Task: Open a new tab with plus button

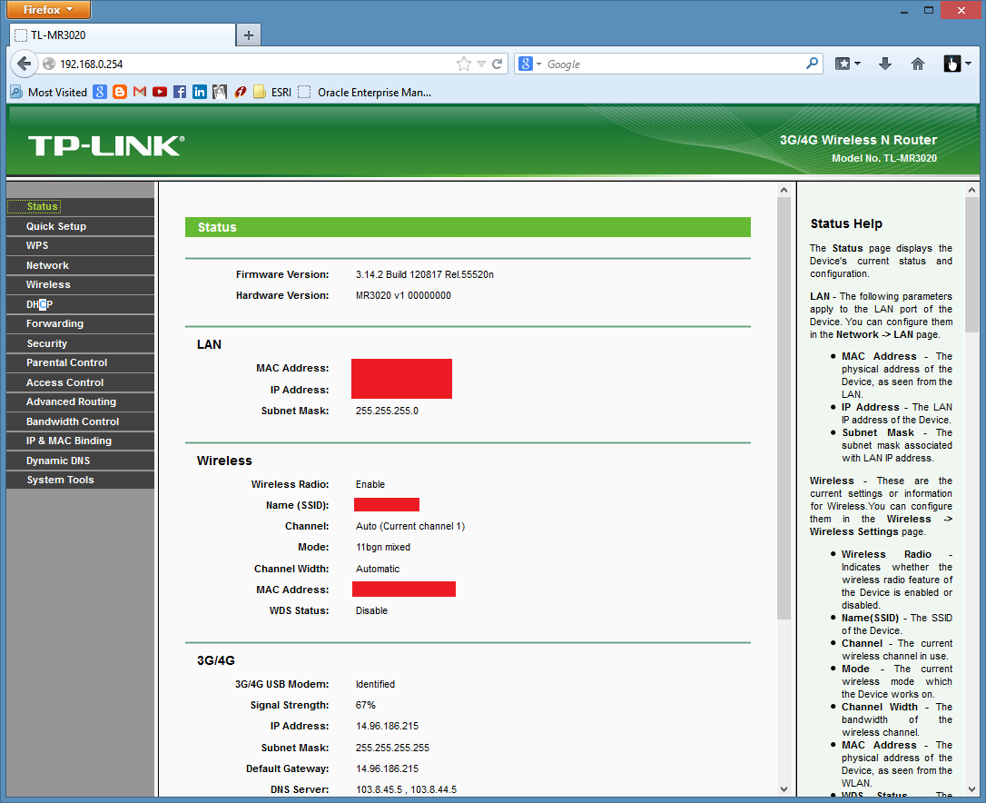Action: click(x=249, y=35)
